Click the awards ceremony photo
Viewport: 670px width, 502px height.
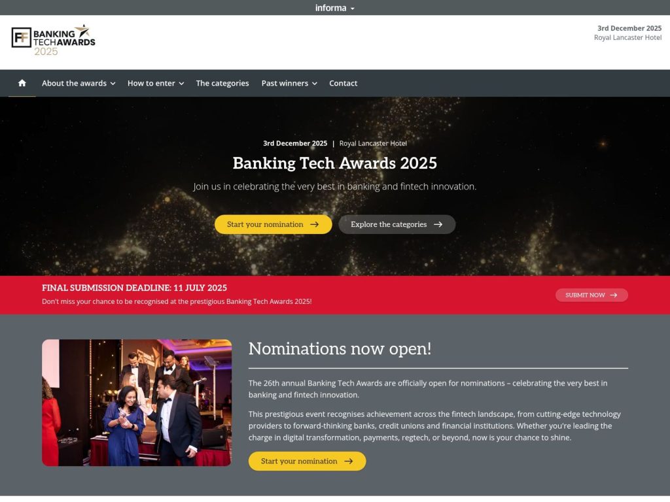click(x=136, y=402)
